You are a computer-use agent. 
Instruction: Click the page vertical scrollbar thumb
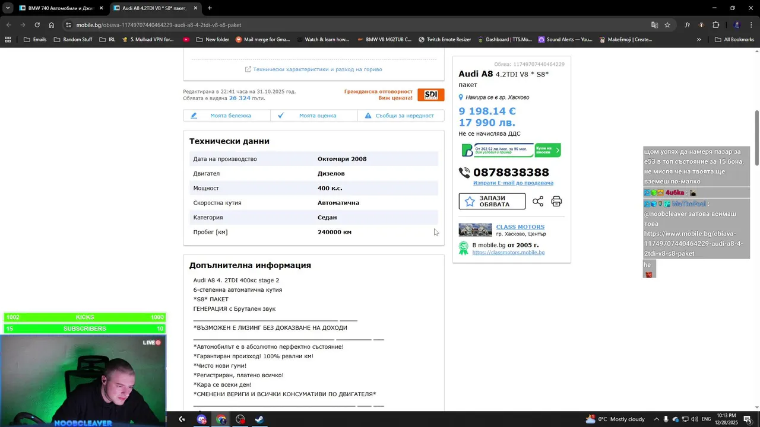[756, 138]
